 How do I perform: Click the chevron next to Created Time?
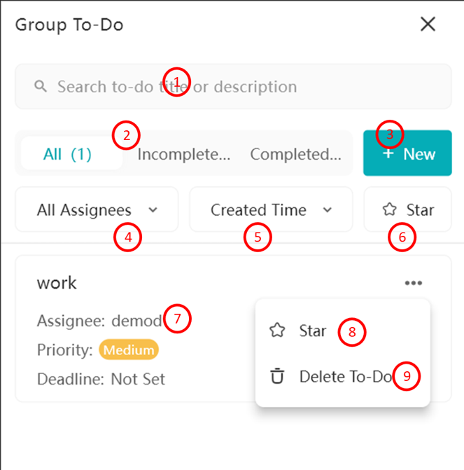pos(328,210)
